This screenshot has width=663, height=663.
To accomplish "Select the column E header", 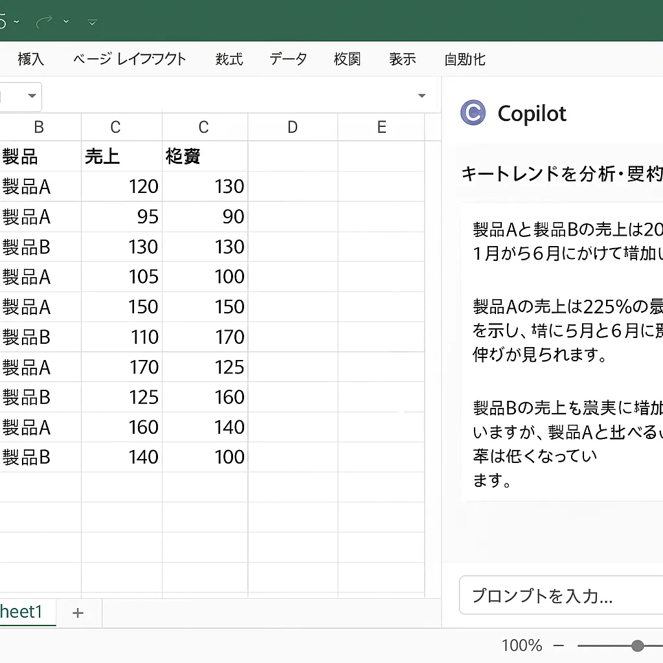I will tap(381, 128).
